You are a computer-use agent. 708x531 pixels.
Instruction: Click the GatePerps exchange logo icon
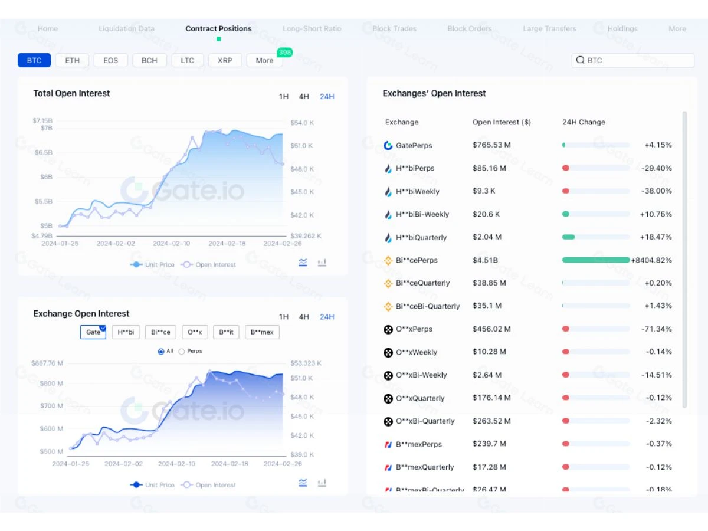click(388, 145)
